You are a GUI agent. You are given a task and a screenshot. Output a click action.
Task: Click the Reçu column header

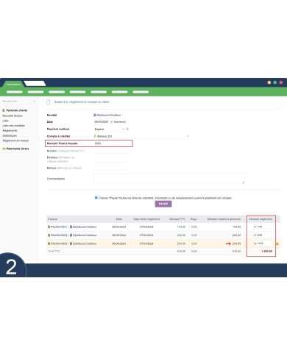(194, 219)
